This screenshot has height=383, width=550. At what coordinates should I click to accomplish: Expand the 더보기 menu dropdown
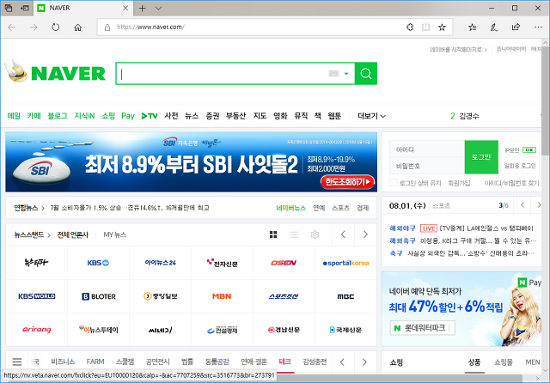pyautogui.click(x=371, y=116)
